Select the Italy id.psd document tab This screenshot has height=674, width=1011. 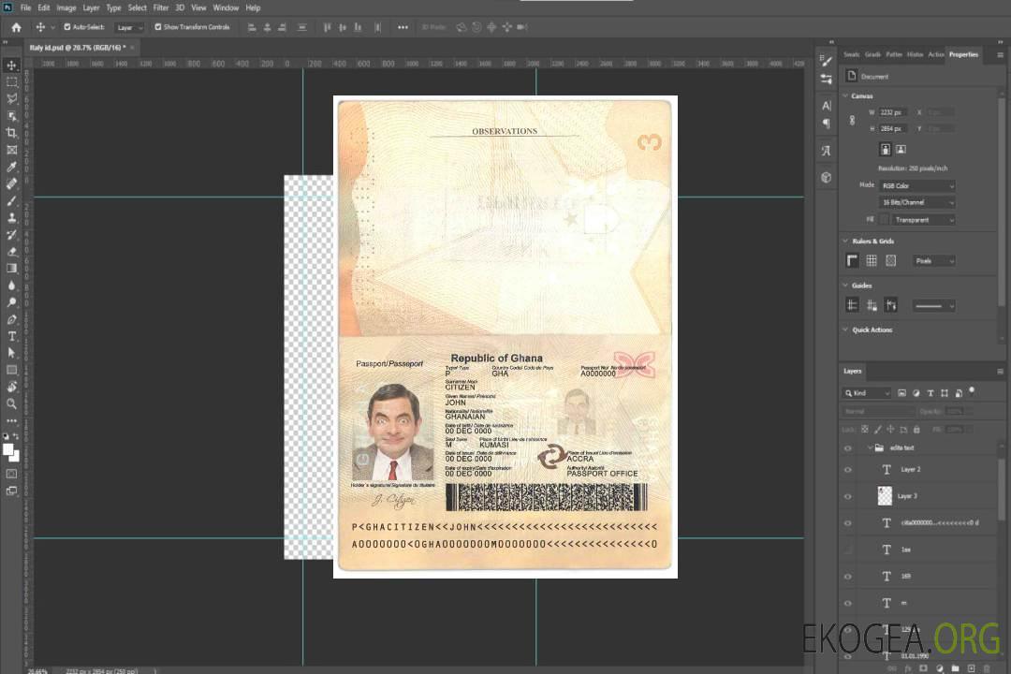(x=78, y=48)
